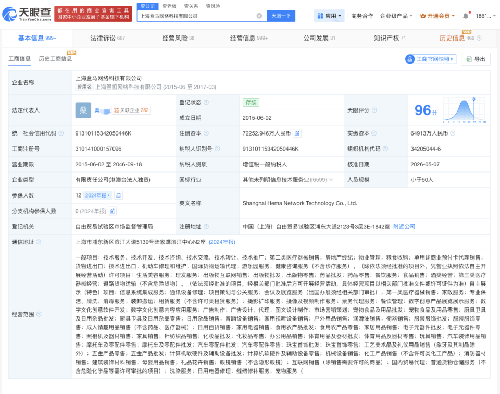
Task: Show help for 登记状态 question icon
Action: click(206, 102)
